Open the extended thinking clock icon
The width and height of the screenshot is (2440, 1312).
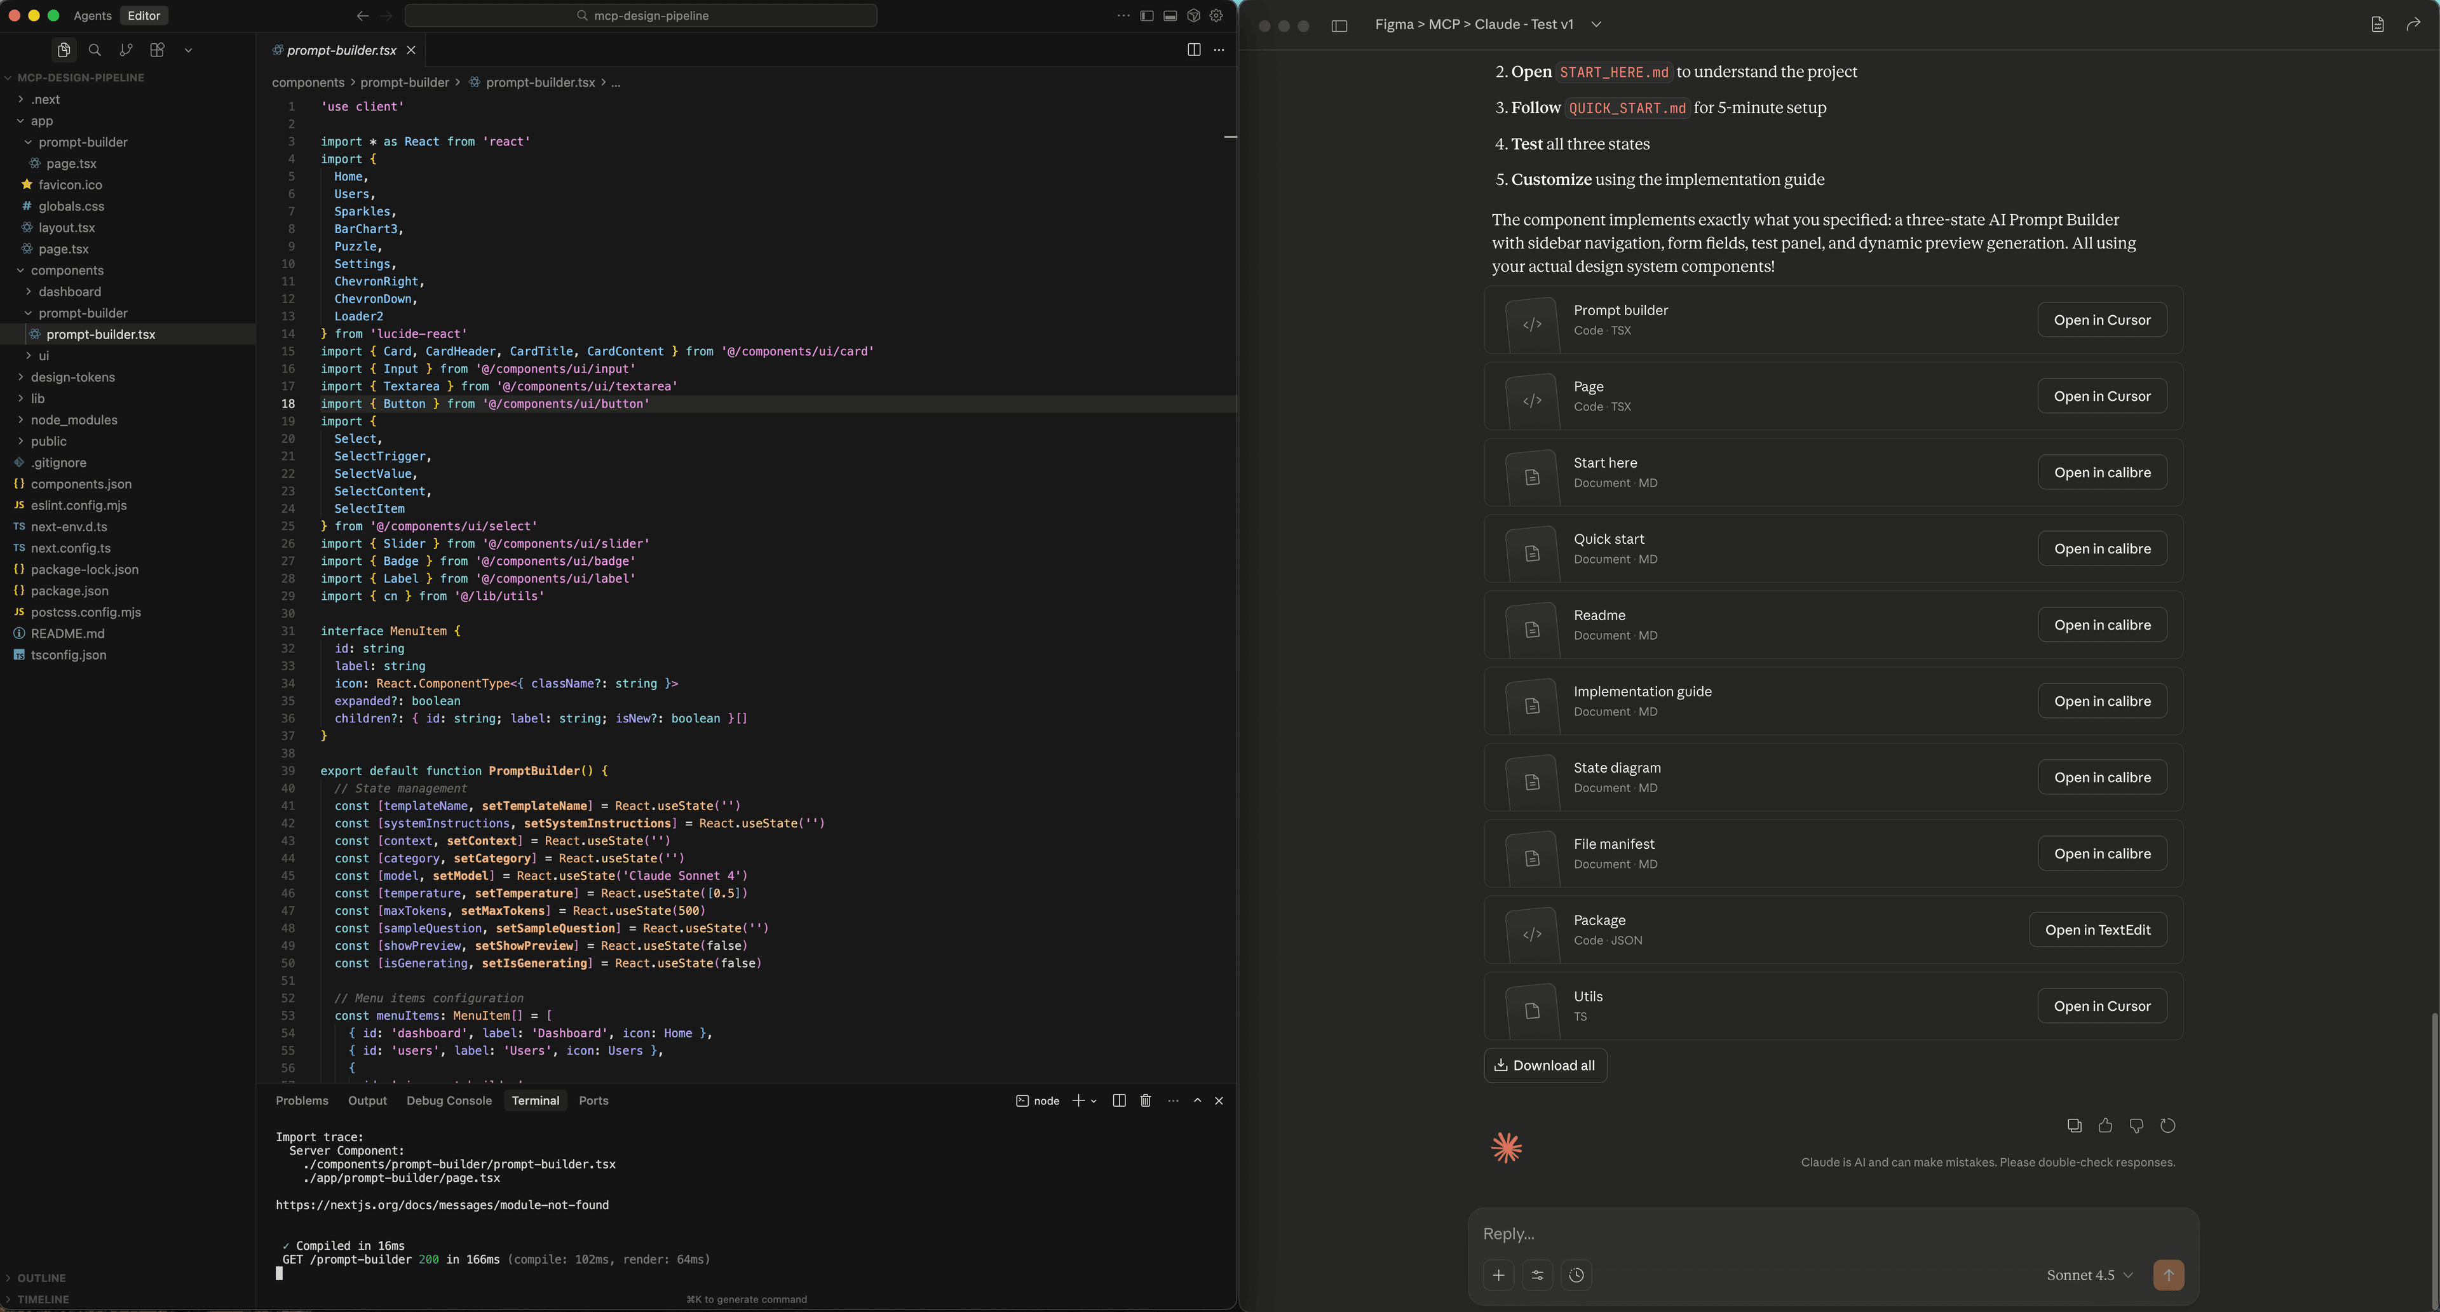[1576, 1275]
